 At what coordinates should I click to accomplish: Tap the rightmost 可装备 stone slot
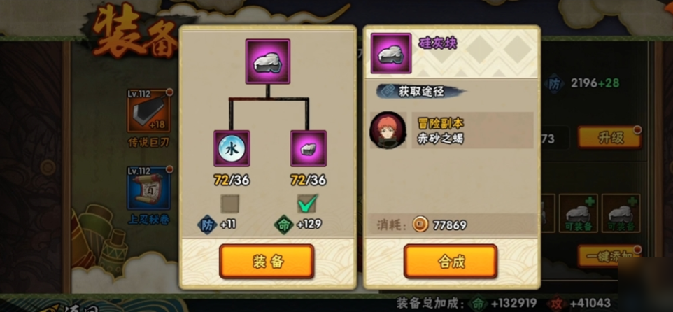[x=621, y=213]
